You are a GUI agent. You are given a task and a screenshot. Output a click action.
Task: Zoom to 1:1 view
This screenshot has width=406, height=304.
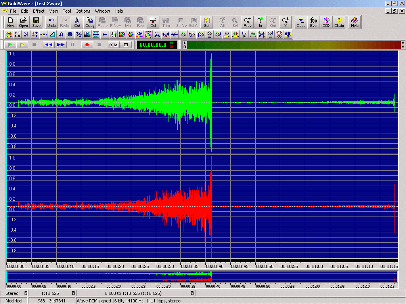click(x=285, y=21)
